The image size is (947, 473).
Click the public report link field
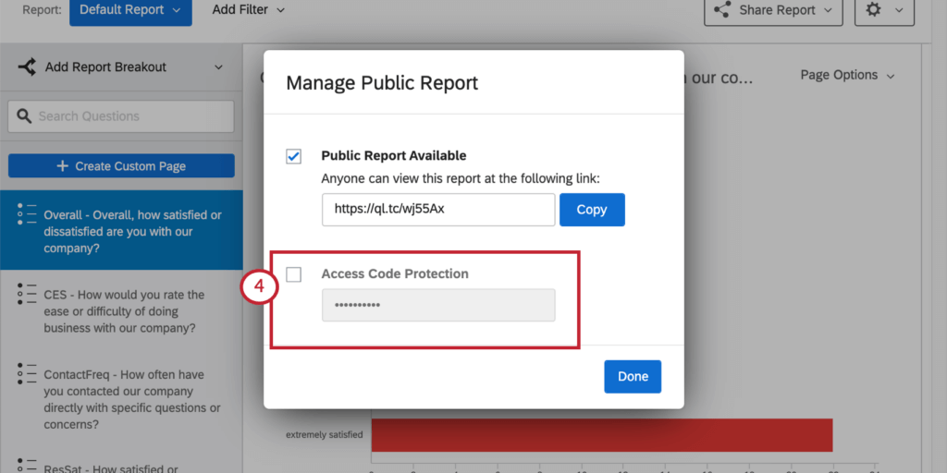point(438,210)
